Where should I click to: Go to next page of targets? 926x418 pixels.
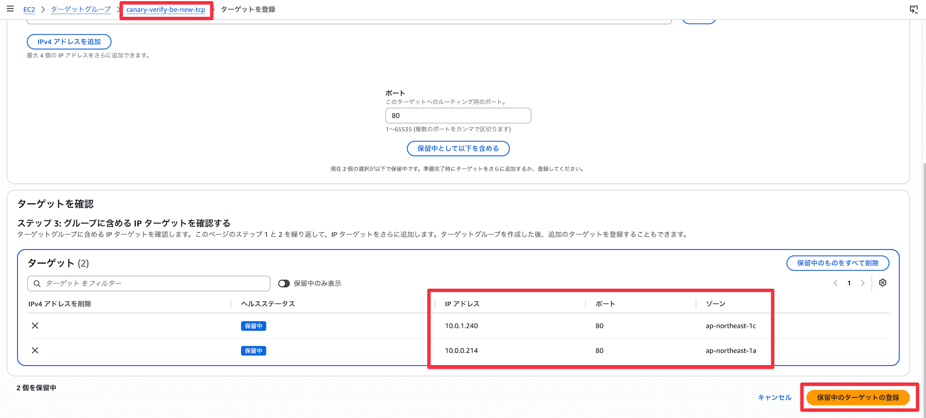(863, 283)
